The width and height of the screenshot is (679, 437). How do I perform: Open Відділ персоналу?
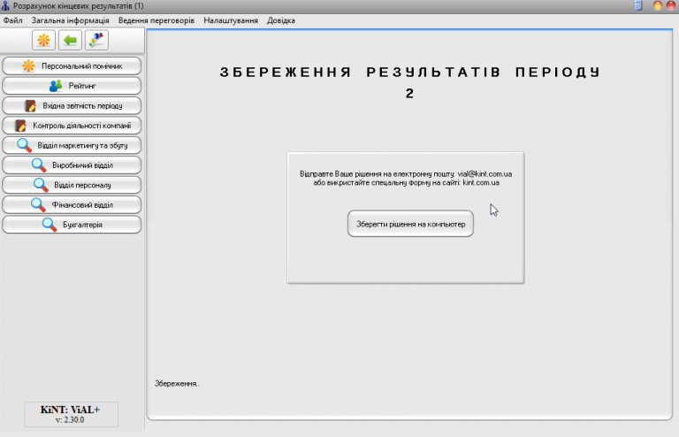[72, 185]
